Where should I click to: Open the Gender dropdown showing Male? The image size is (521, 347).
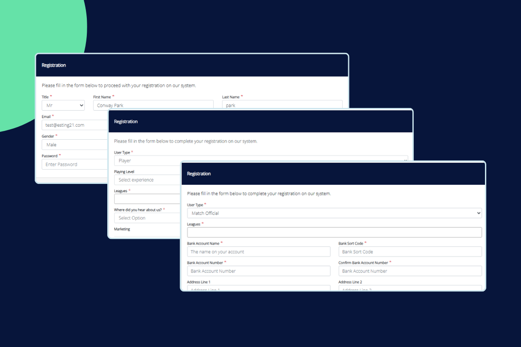pos(75,144)
